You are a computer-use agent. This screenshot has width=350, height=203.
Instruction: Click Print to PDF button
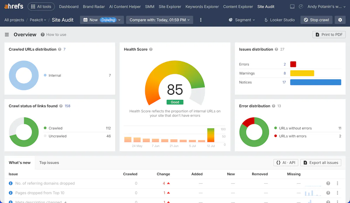click(x=329, y=35)
